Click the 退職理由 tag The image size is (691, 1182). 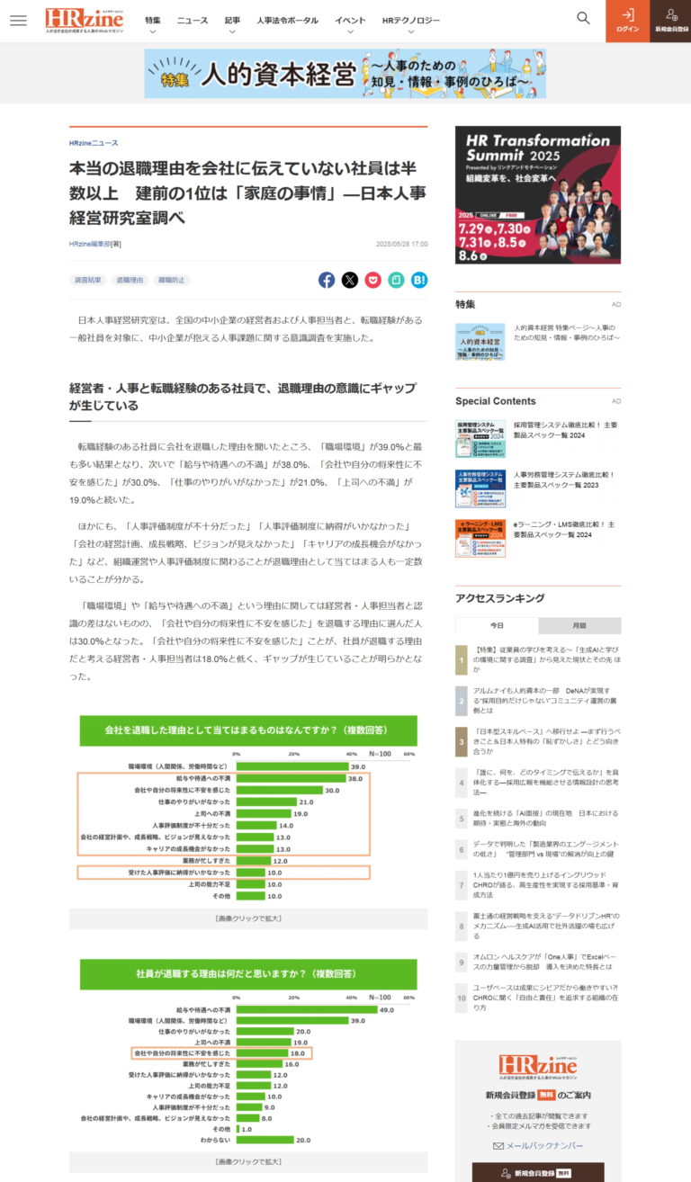pyautogui.click(x=130, y=280)
